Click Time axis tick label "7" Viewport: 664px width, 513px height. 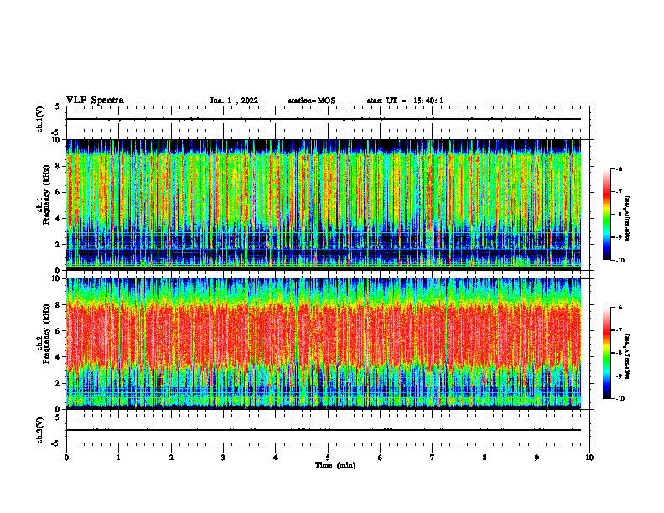point(433,458)
